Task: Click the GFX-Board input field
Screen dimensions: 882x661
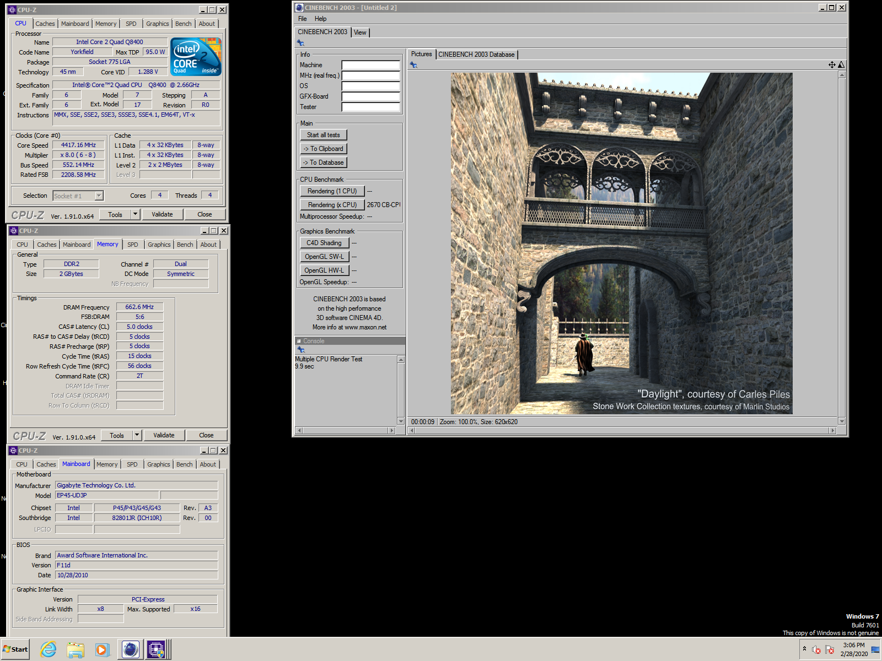Action: [370, 96]
